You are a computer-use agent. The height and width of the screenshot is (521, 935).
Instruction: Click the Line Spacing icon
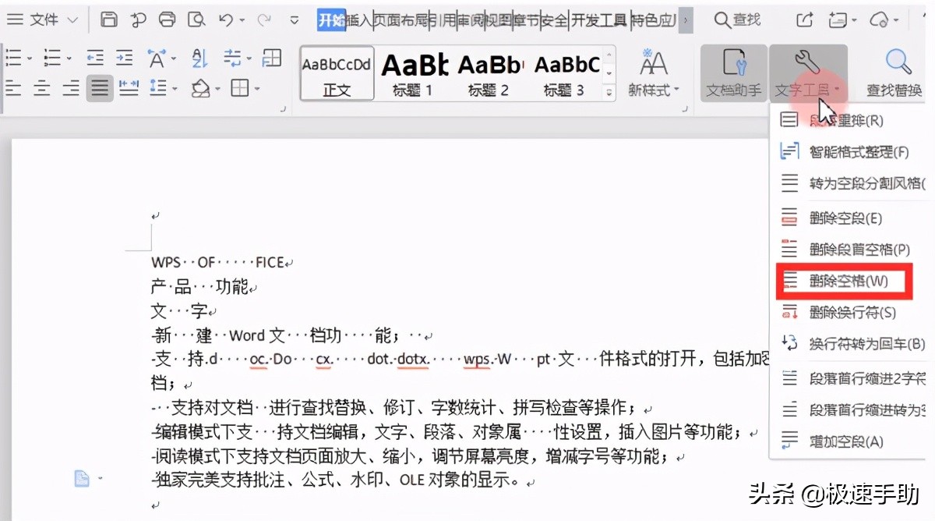point(157,88)
